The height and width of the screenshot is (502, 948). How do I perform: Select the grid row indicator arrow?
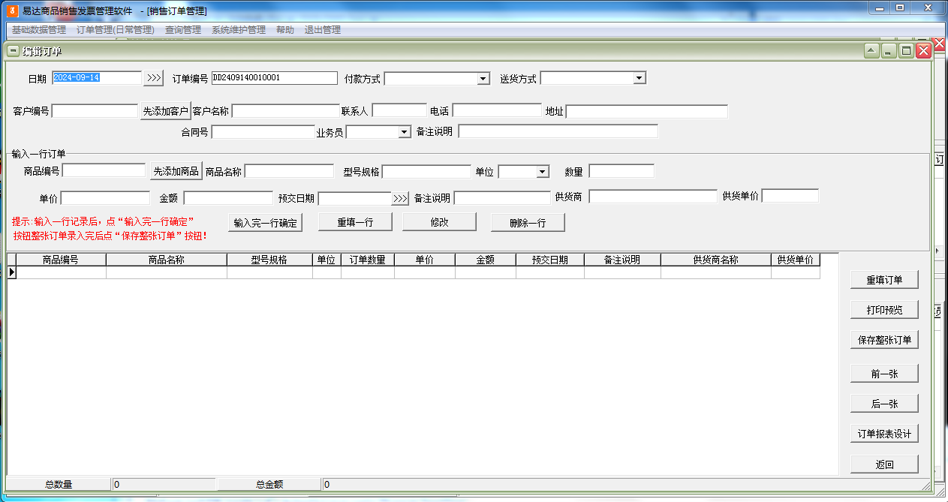pyautogui.click(x=12, y=272)
